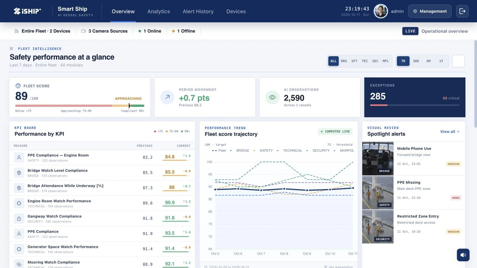Open the PPE Missing safety thumbnail
Screen dimensions: 477x268
click(x=378, y=192)
